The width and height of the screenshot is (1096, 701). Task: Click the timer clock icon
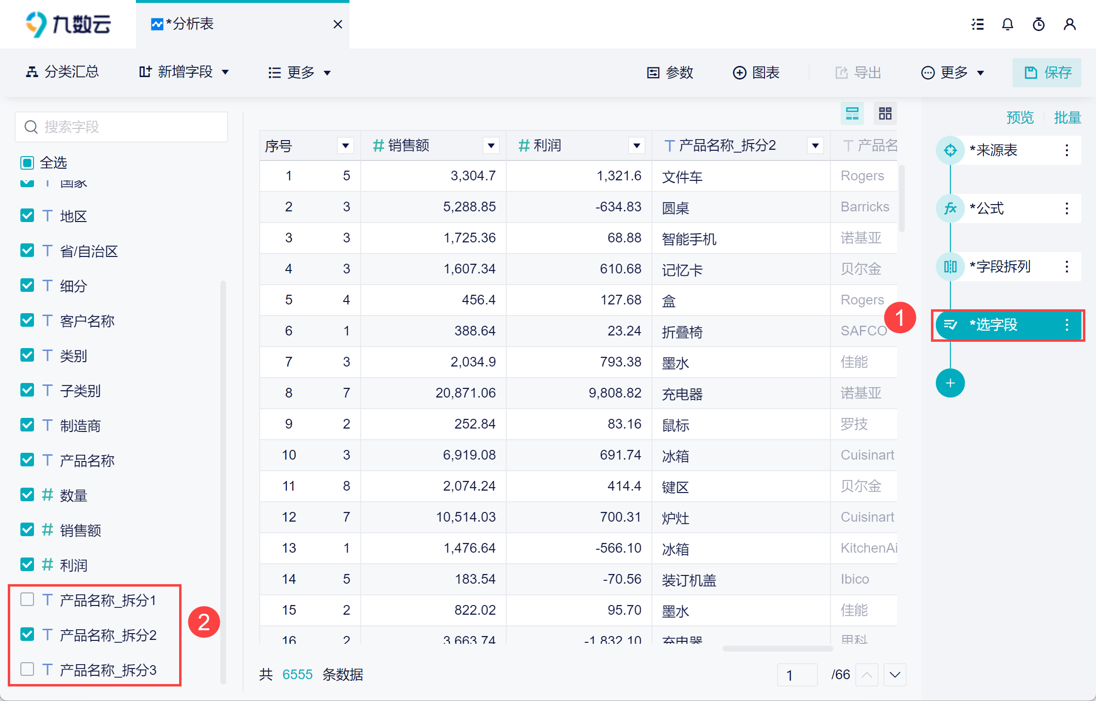click(1039, 24)
